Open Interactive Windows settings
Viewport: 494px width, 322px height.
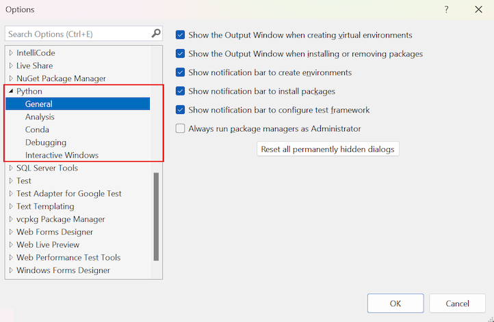[62, 155]
